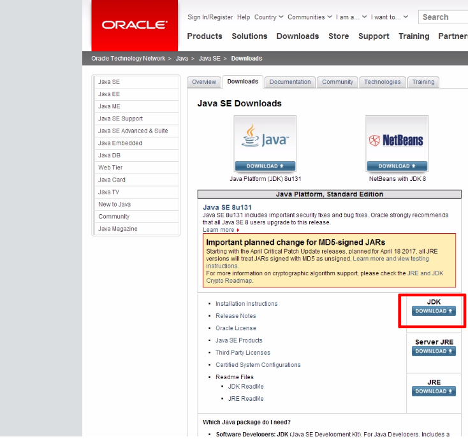Open the "I am a..." dropdown
Image resolution: width=468 pixels, height=439 pixels.
coord(351,17)
